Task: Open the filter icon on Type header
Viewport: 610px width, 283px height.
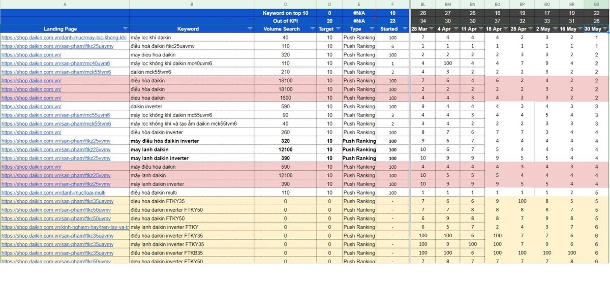Action: 372,29
